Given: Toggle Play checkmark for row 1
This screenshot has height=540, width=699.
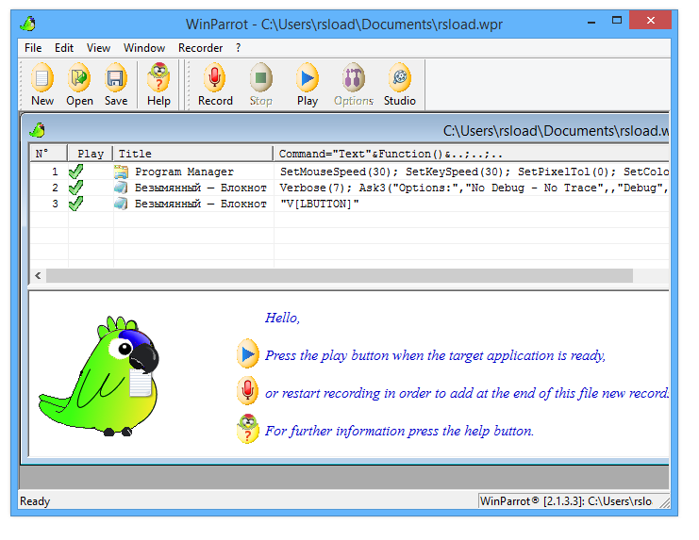Looking at the screenshot, I should click(75, 172).
